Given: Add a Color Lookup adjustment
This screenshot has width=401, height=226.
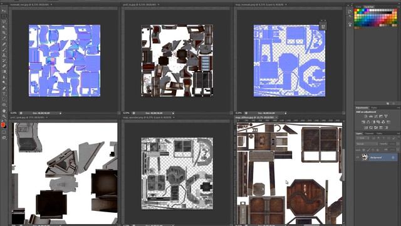Looking at the screenshot, I should point(388,122).
